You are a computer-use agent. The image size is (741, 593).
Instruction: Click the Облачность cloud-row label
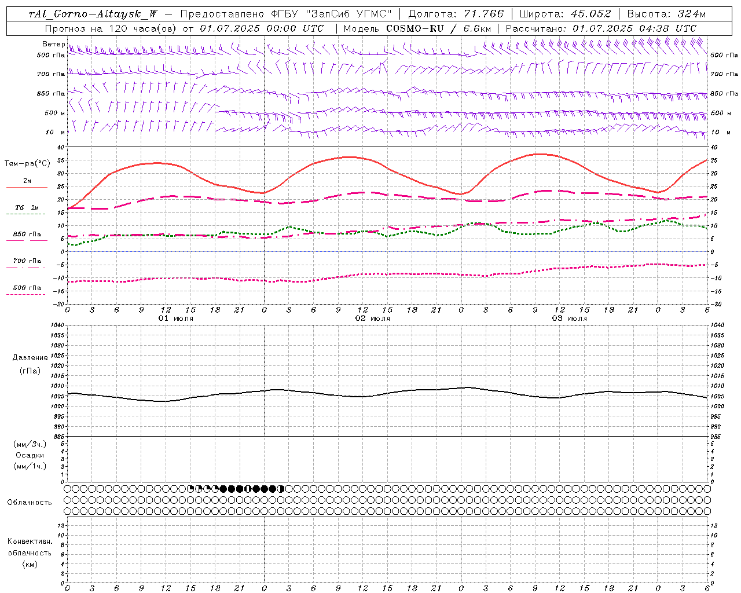[30, 502]
